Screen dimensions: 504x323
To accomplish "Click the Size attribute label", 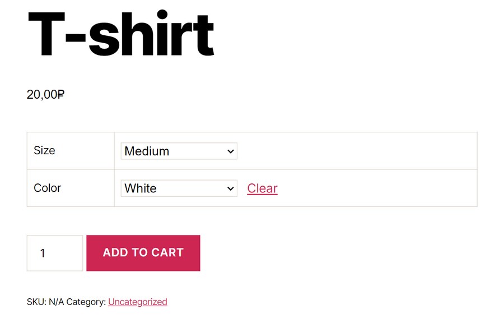I will click(44, 150).
